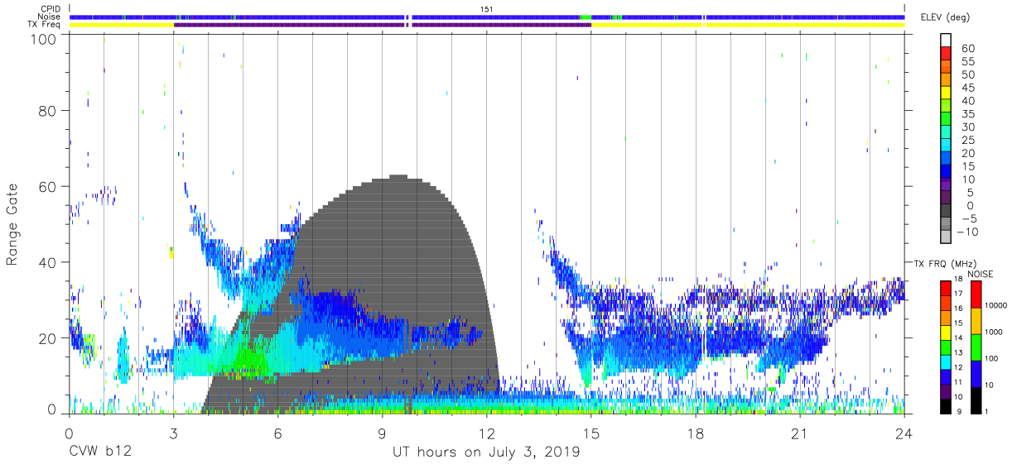The height and width of the screenshot is (469, 1017).
Task: Click the purple TX Freq strip above hour 9
Action: tap(382, 25)
